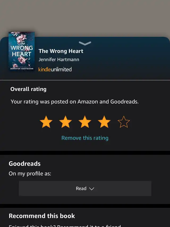
Task: Remove this rating
Action: [85, 138]
